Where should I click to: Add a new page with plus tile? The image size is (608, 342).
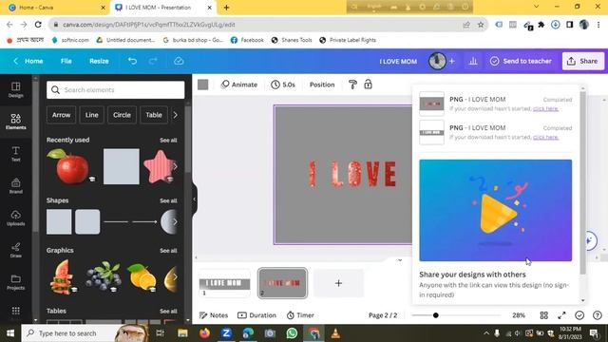338,283
